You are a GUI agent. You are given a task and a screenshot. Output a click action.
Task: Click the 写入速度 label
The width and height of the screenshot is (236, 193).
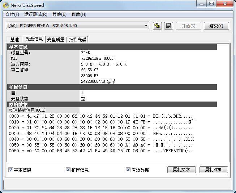pos(21,64)
